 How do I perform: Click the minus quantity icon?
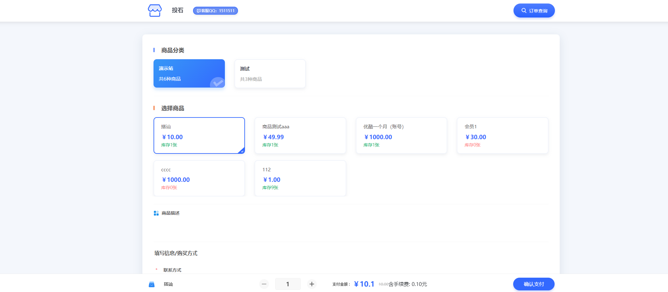click(x=264, y=284)
